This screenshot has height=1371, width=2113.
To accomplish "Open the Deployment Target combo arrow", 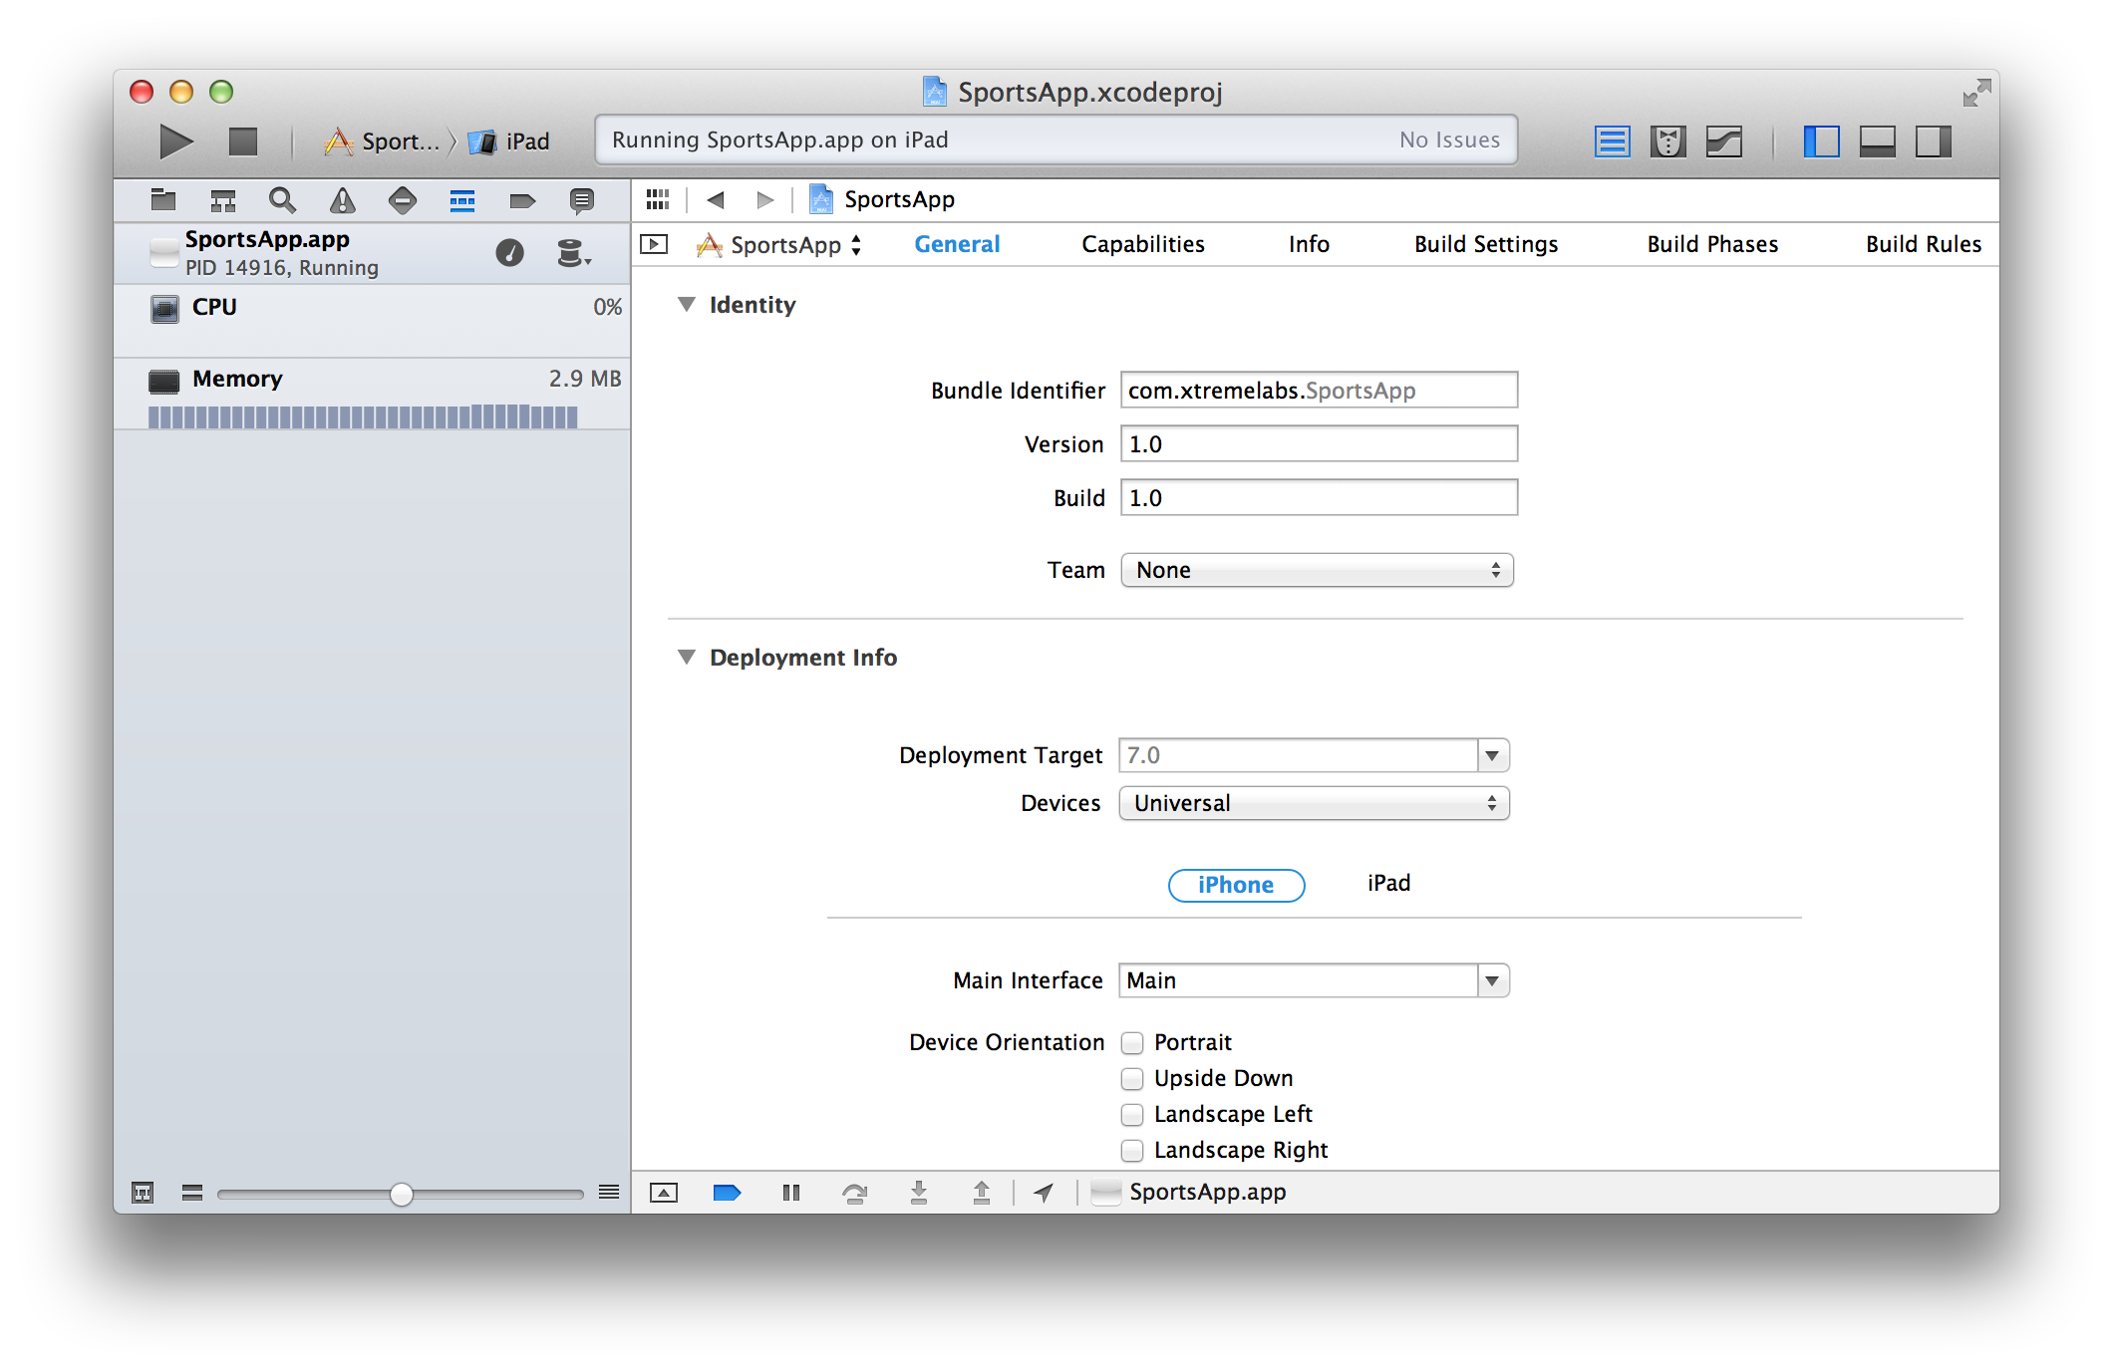I will [x=1492, y=755].
